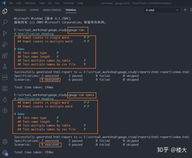This screenshot has height=158, width=192.
Task: Click the first 'gauge run' command text
Action: [76, 30]
